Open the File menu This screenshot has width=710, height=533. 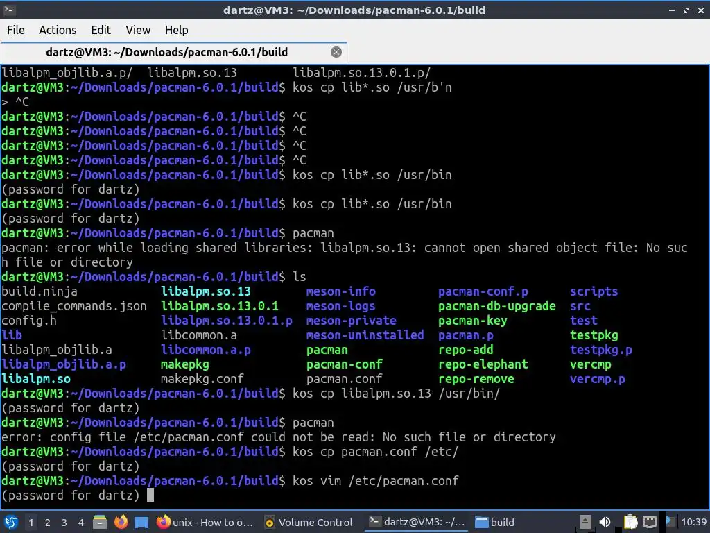click(x=16, y=30)
